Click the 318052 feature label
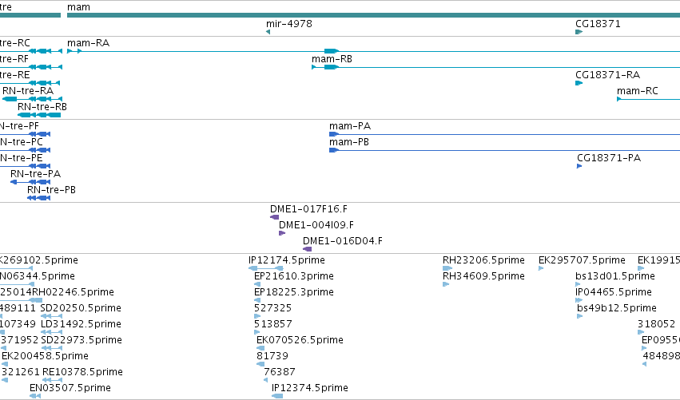The width and height of the screenshot is (680, 400). 657,325
